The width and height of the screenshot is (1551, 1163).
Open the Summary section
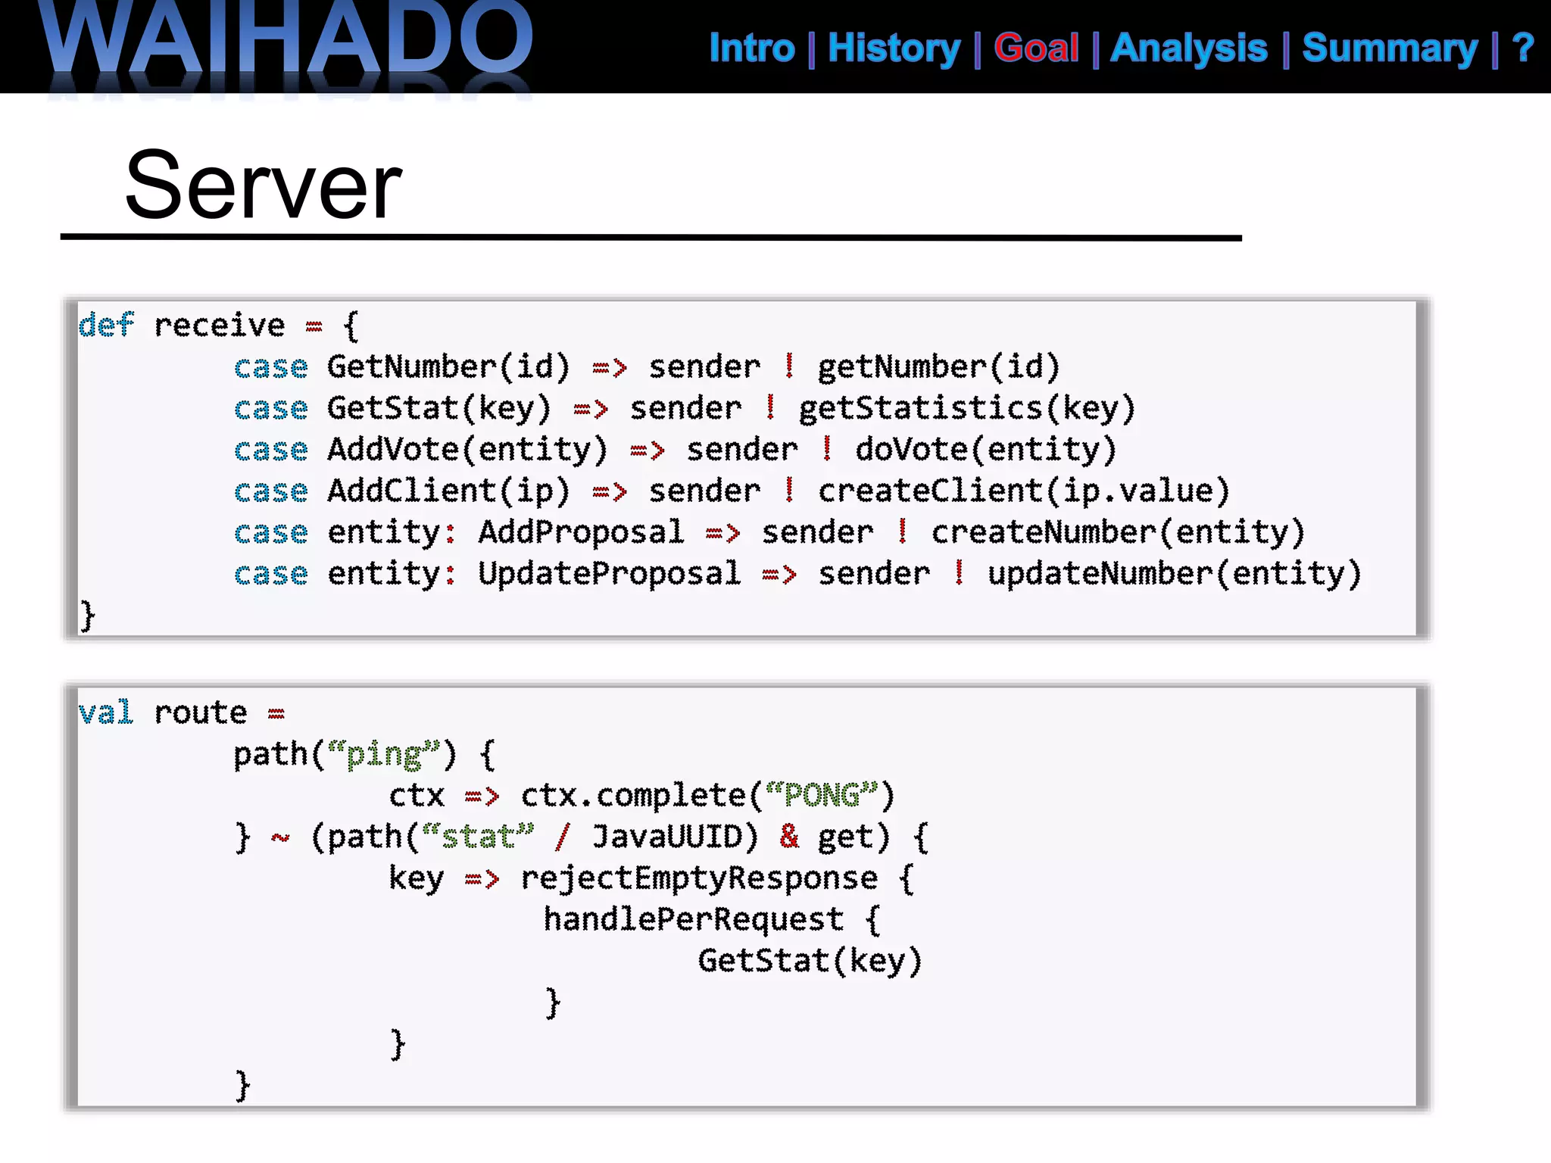coord(1390,48)
